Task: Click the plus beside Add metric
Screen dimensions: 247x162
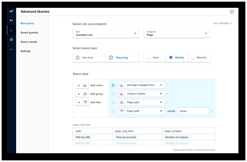Action: [79, 85]
